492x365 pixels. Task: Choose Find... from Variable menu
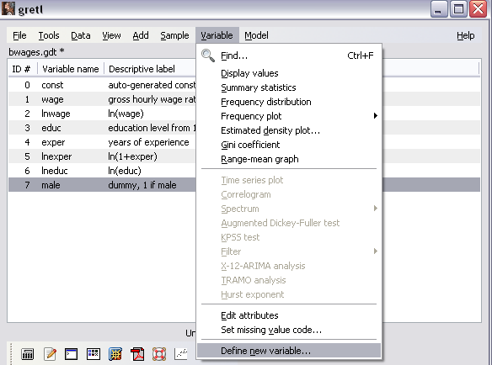pyautogui.click(x=289, y=56)
